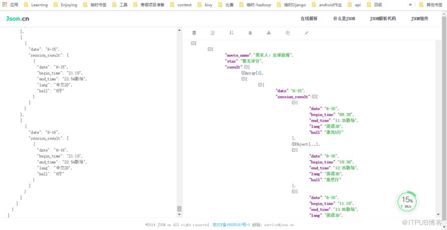Open the 工具 bookmark folder
The width and height of the screenshot is (447, 230).
(x=120, y=5)
